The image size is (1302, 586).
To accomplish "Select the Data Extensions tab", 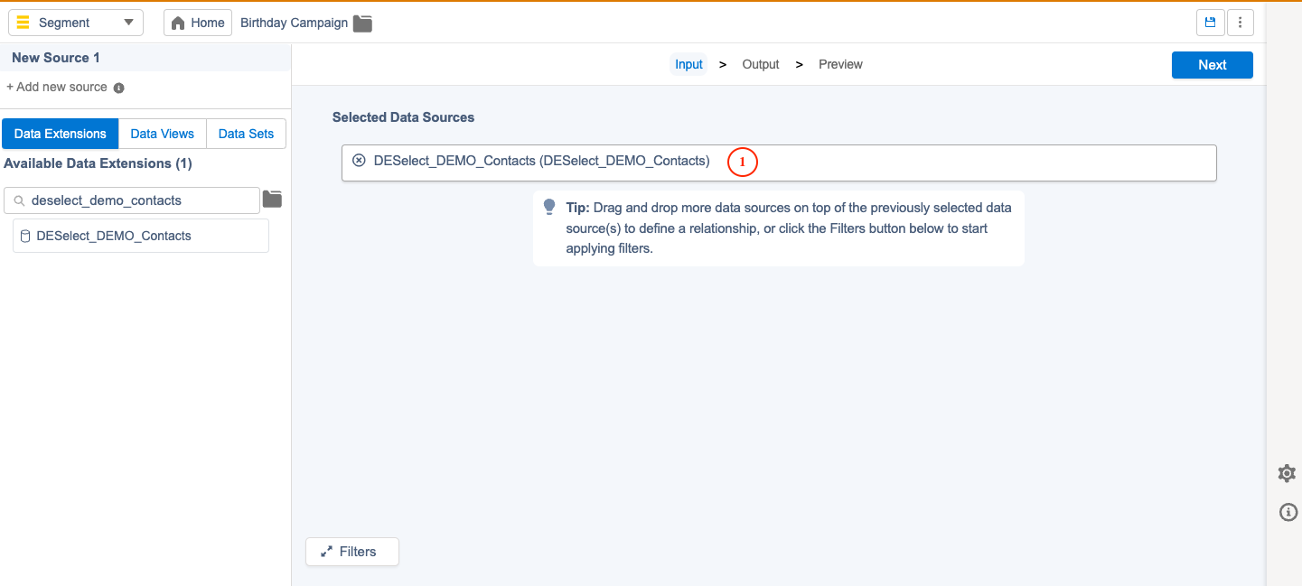I will (61, 134).
